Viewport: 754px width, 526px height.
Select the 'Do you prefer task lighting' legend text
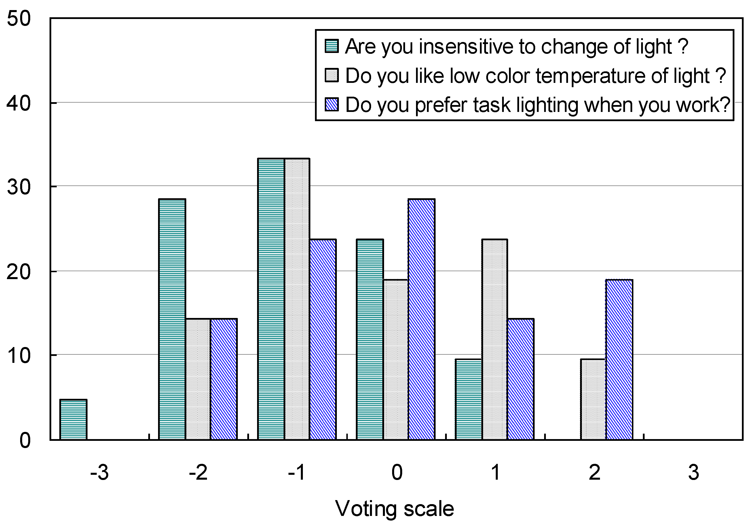click(x=538, y=105)
